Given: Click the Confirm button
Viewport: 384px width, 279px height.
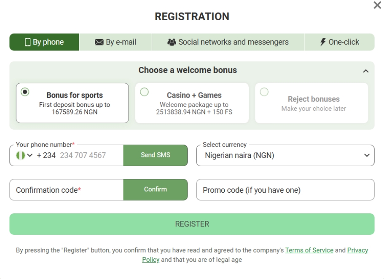Looking at the screenshot, I should (x=155, y=190).
